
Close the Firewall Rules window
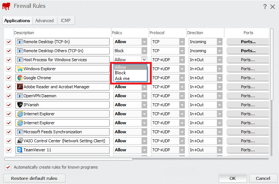click(x=273, y=7)
